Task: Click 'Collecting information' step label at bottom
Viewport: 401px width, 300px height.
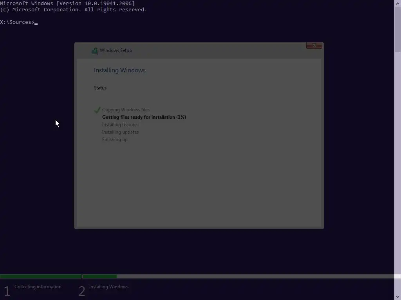Action: 38,287
